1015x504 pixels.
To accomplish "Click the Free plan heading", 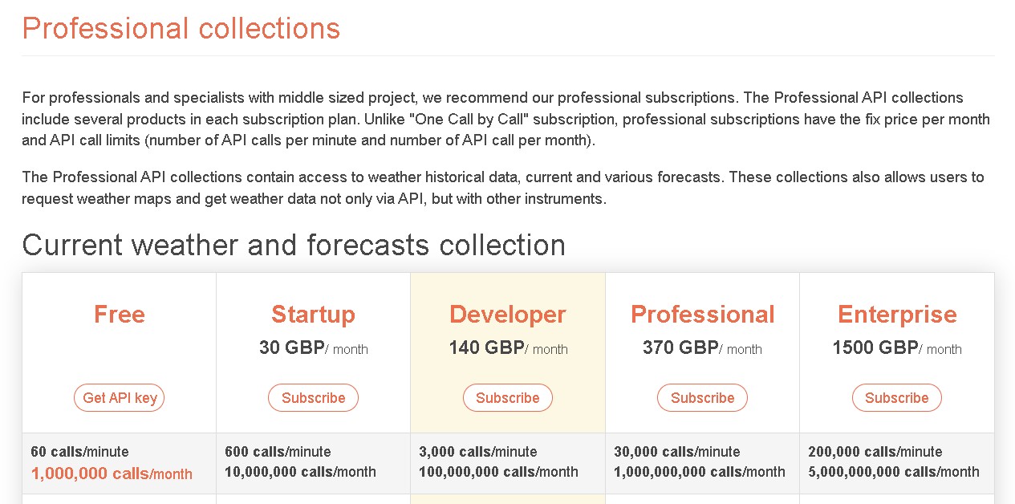I will tap(120, 315).
